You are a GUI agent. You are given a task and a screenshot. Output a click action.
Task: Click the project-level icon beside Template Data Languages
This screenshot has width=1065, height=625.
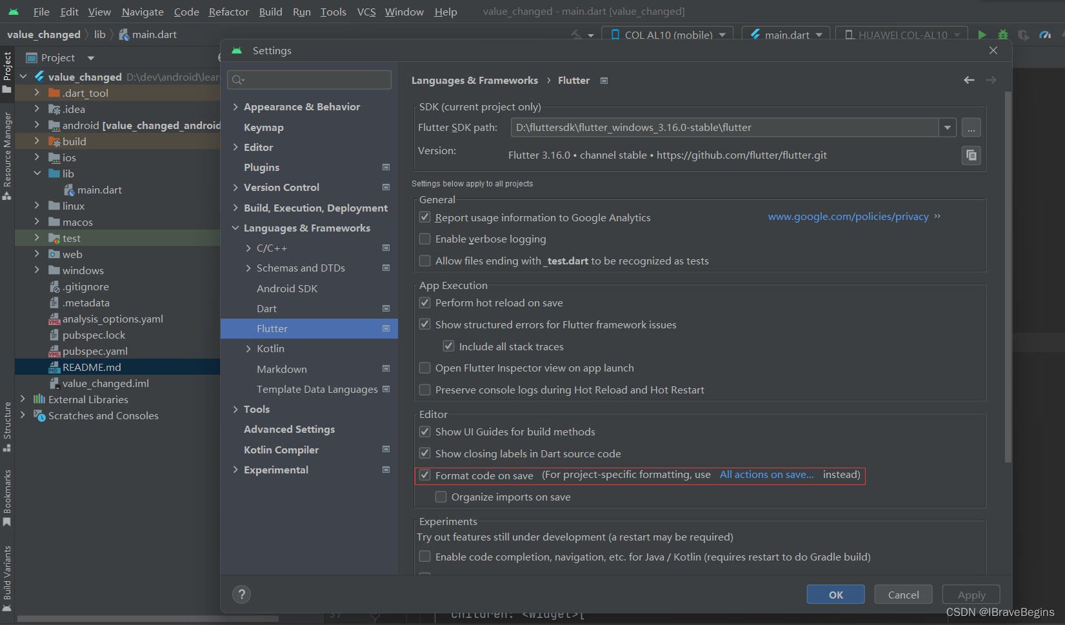pyautogui.click(x=386, y=389)
